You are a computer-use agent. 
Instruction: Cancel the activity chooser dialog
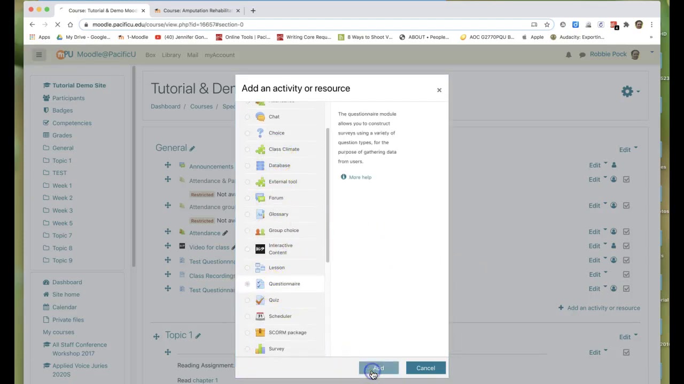[x=426, y=368]
